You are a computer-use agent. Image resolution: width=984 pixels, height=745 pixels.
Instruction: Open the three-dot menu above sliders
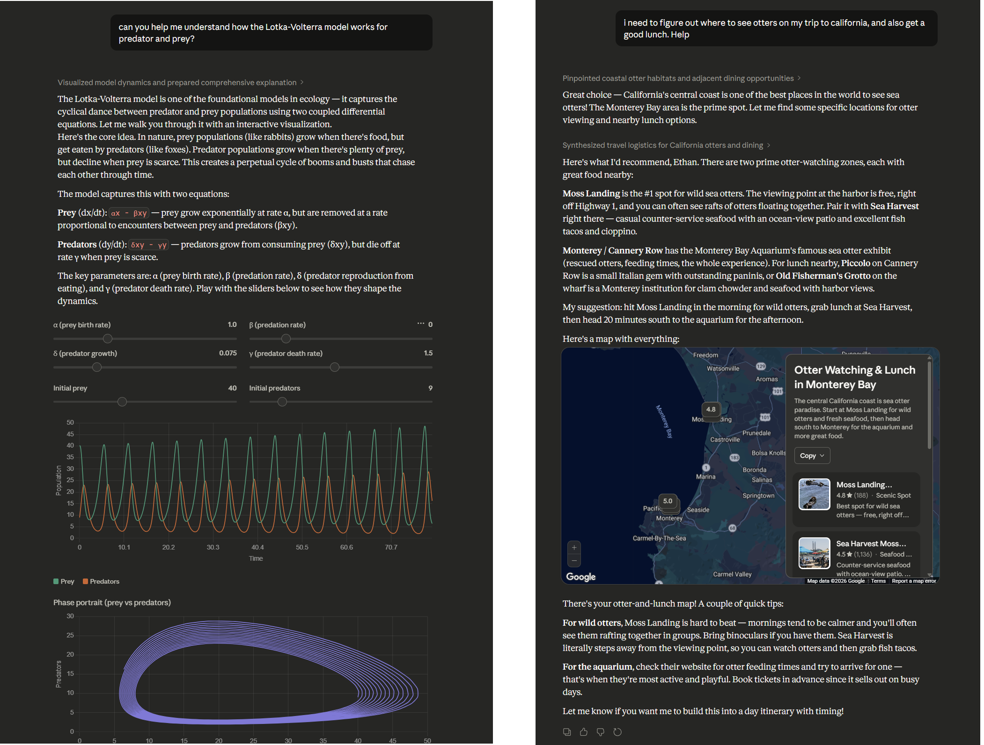tap(420, 324)
